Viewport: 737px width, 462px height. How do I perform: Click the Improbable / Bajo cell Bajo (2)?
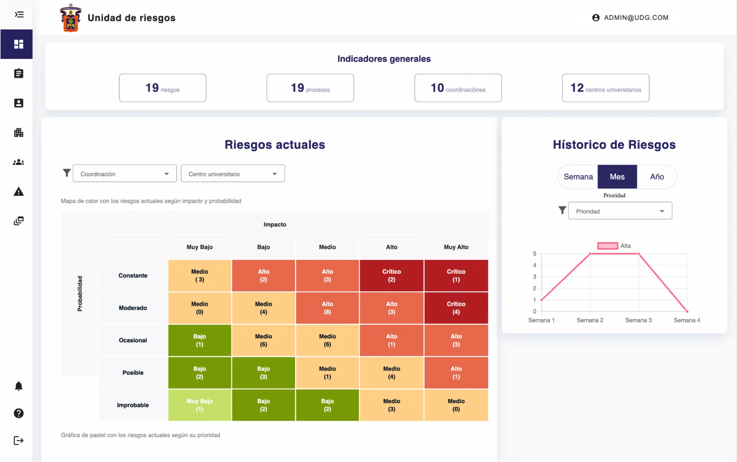[264, 405]
